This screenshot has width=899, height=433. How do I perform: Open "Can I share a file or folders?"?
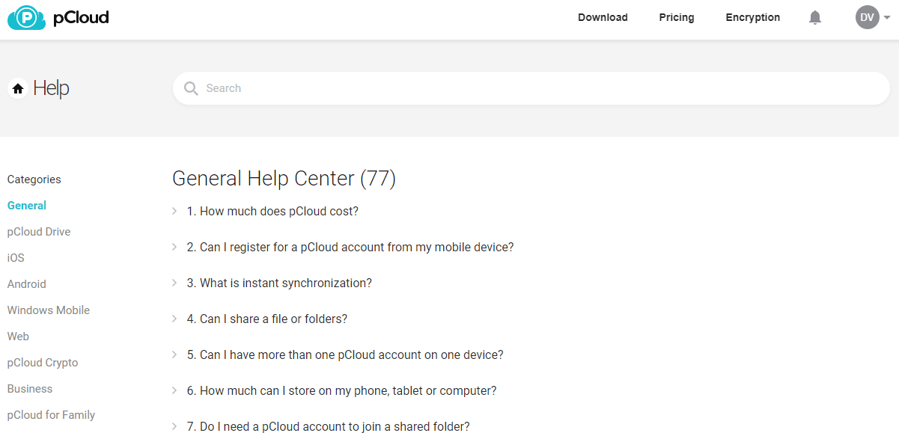[x=267, y=319]
